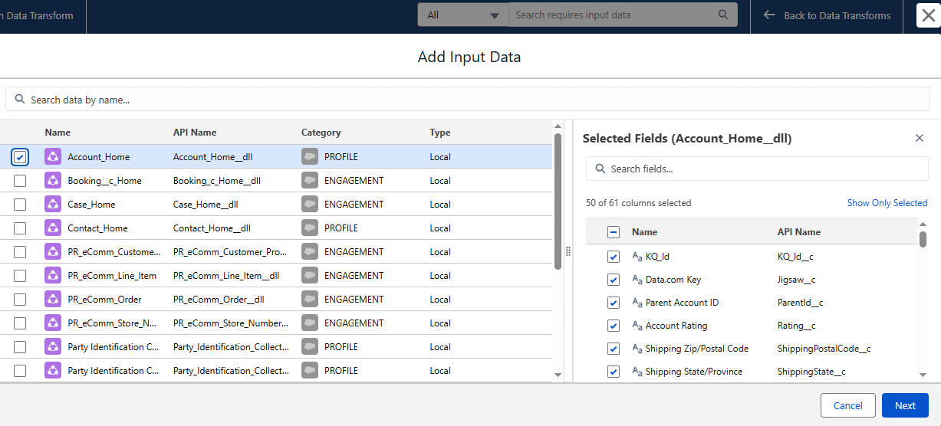Click the Next button
941x426 pixels.
point(905,405)
